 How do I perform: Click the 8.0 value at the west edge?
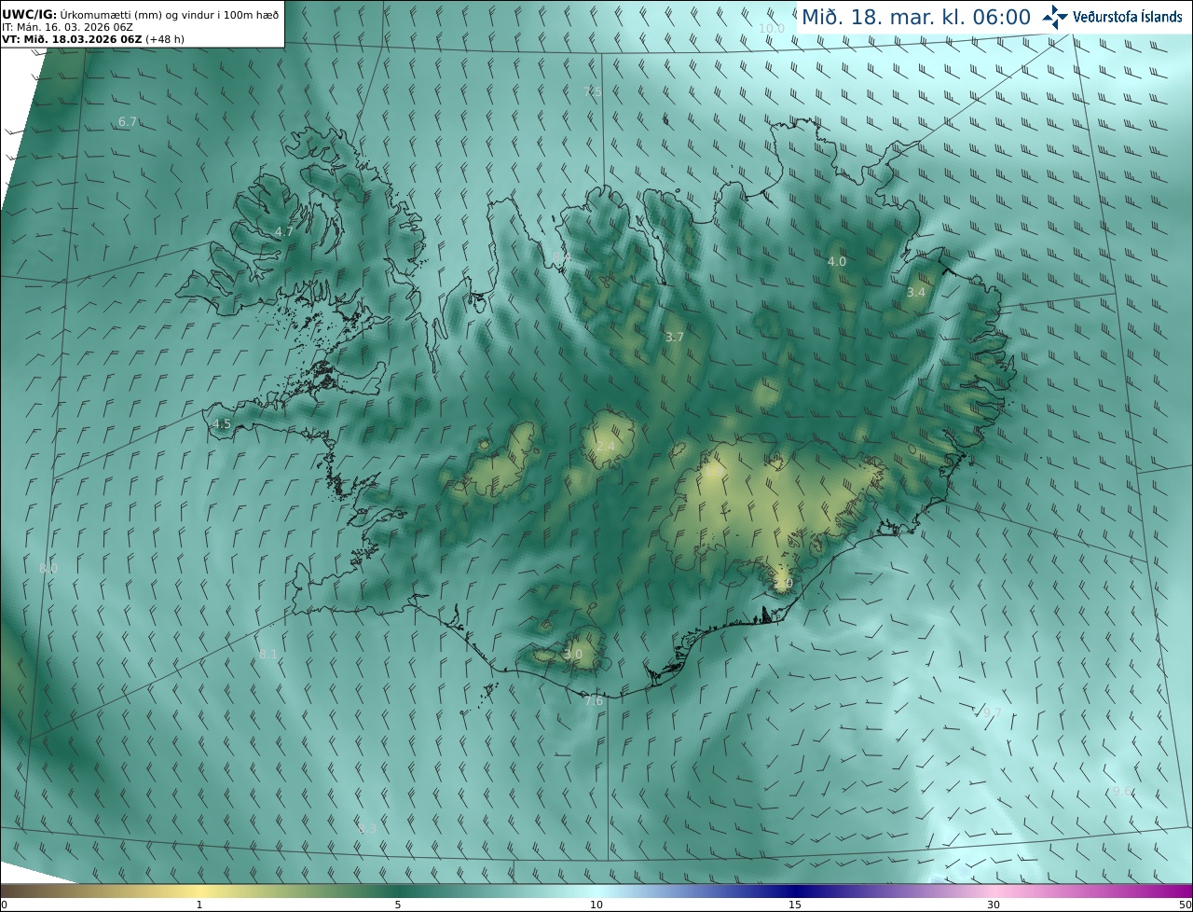point(48,568)
